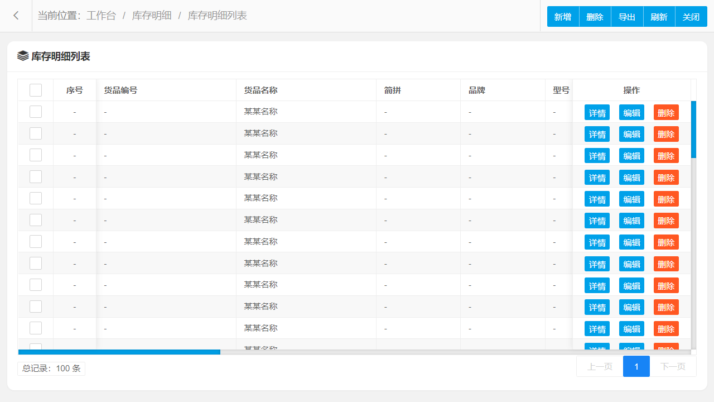This screenshot has height=402, width=714.
Task: Tick the eighth row's checkbox
Action: click(36, 263)
